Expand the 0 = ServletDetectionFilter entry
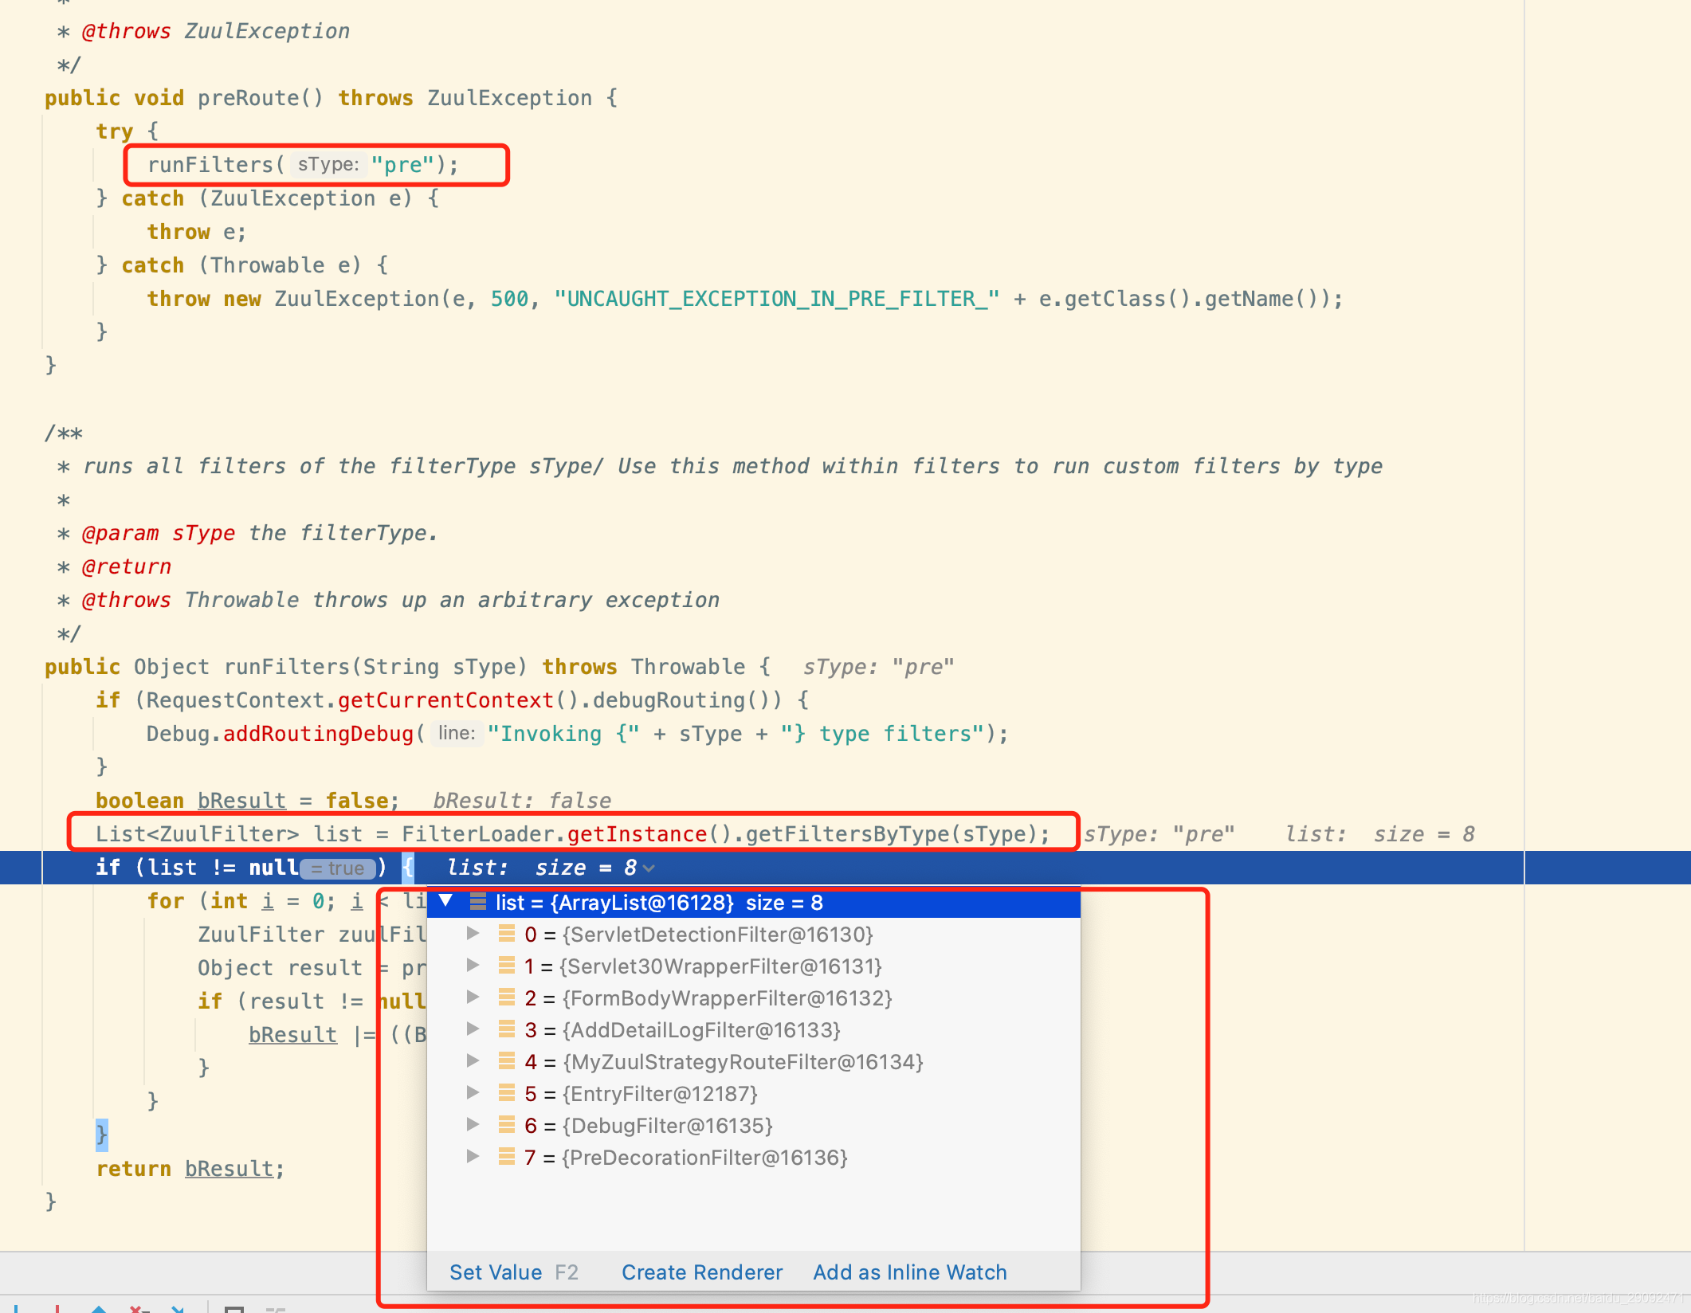Image resolution: width=1691 pixels, height=1313 pixels. (473, 933)
